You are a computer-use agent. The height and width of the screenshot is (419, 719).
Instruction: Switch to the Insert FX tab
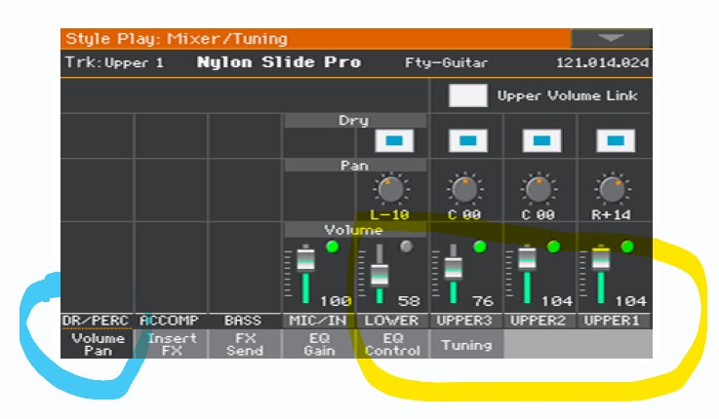[x=172, y=344]
